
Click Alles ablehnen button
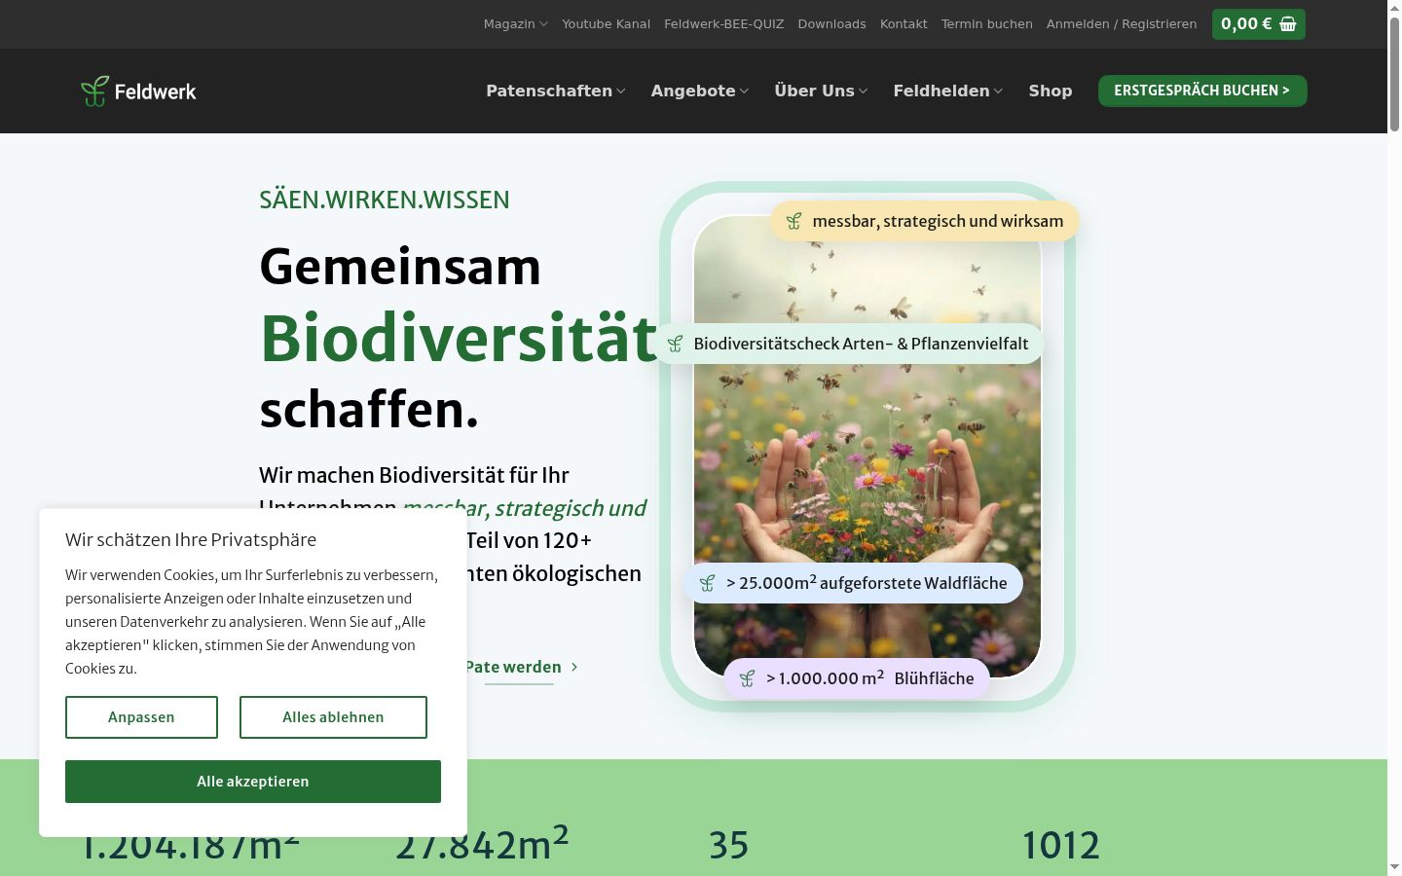333,717
